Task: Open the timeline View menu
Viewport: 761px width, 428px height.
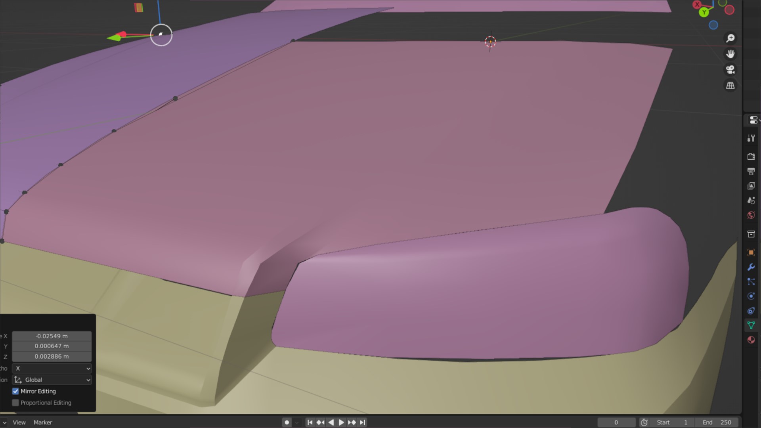Action: pos(19,422)
